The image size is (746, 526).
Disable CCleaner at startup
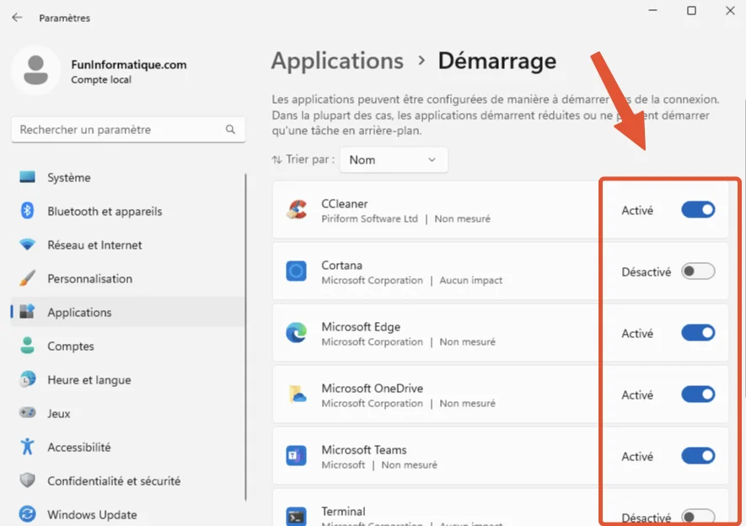point(697,210)
